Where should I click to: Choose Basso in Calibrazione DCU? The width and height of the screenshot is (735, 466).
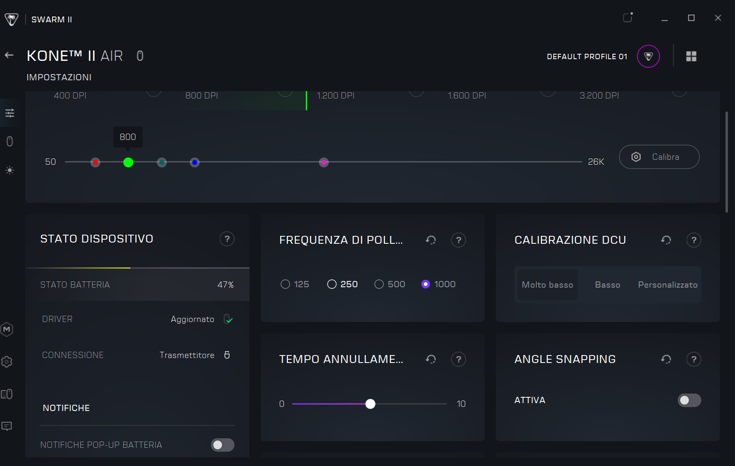coord(608,285)
